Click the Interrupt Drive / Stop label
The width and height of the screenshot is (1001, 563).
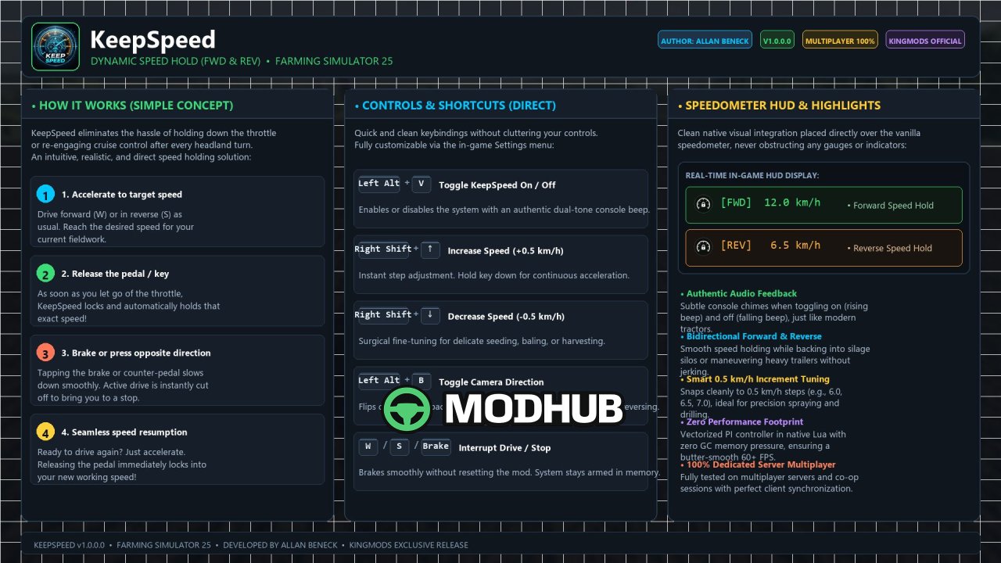(504, 448)
